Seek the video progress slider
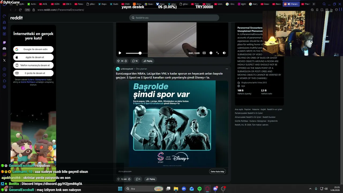 coord(156,53)
